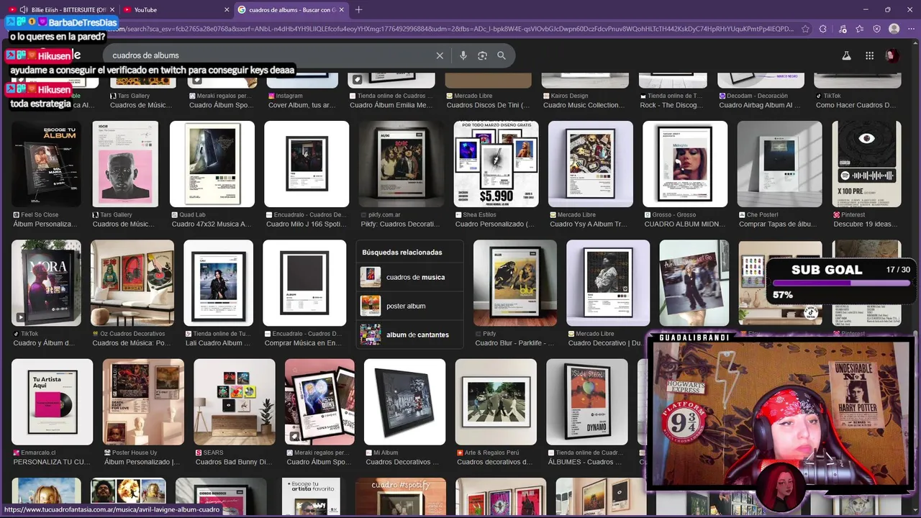Open a new browser tab

[x=358, y=9]
